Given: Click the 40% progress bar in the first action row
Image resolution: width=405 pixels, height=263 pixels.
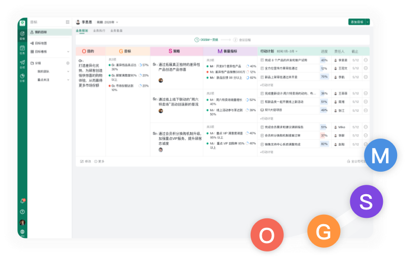Looking at the screenshot, I should point(324,60).
